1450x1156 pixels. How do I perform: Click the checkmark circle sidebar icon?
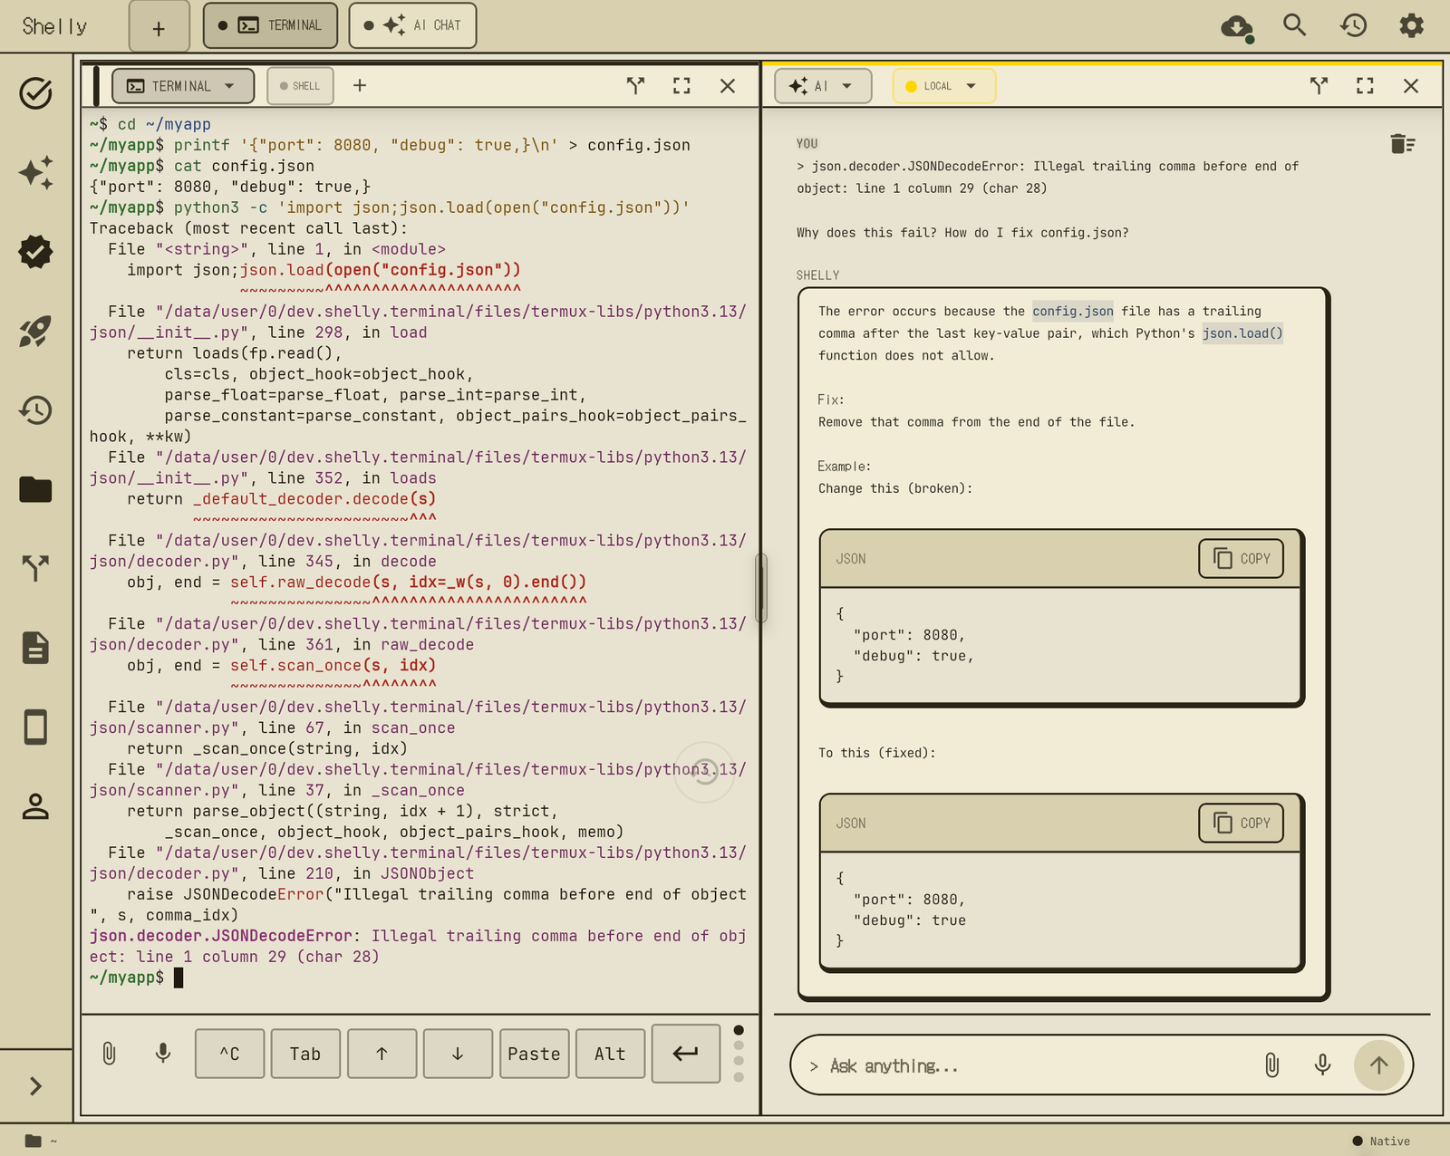tap(35, 93)
